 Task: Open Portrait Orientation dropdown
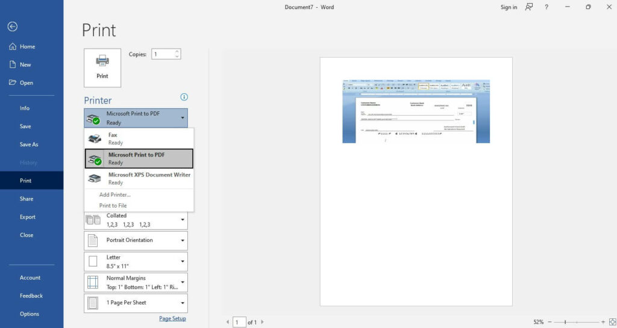click(x=136, y=240)
